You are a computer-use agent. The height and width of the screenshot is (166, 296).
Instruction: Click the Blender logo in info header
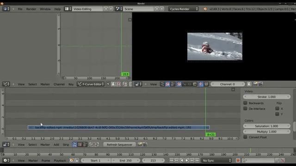[205, 9]
